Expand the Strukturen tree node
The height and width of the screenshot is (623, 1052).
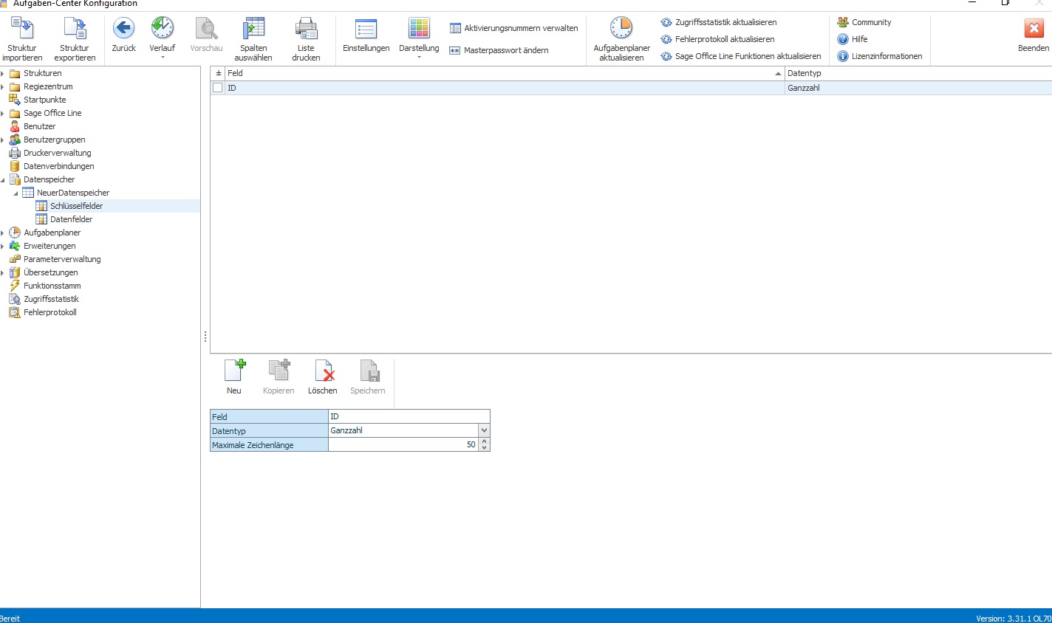3,73
